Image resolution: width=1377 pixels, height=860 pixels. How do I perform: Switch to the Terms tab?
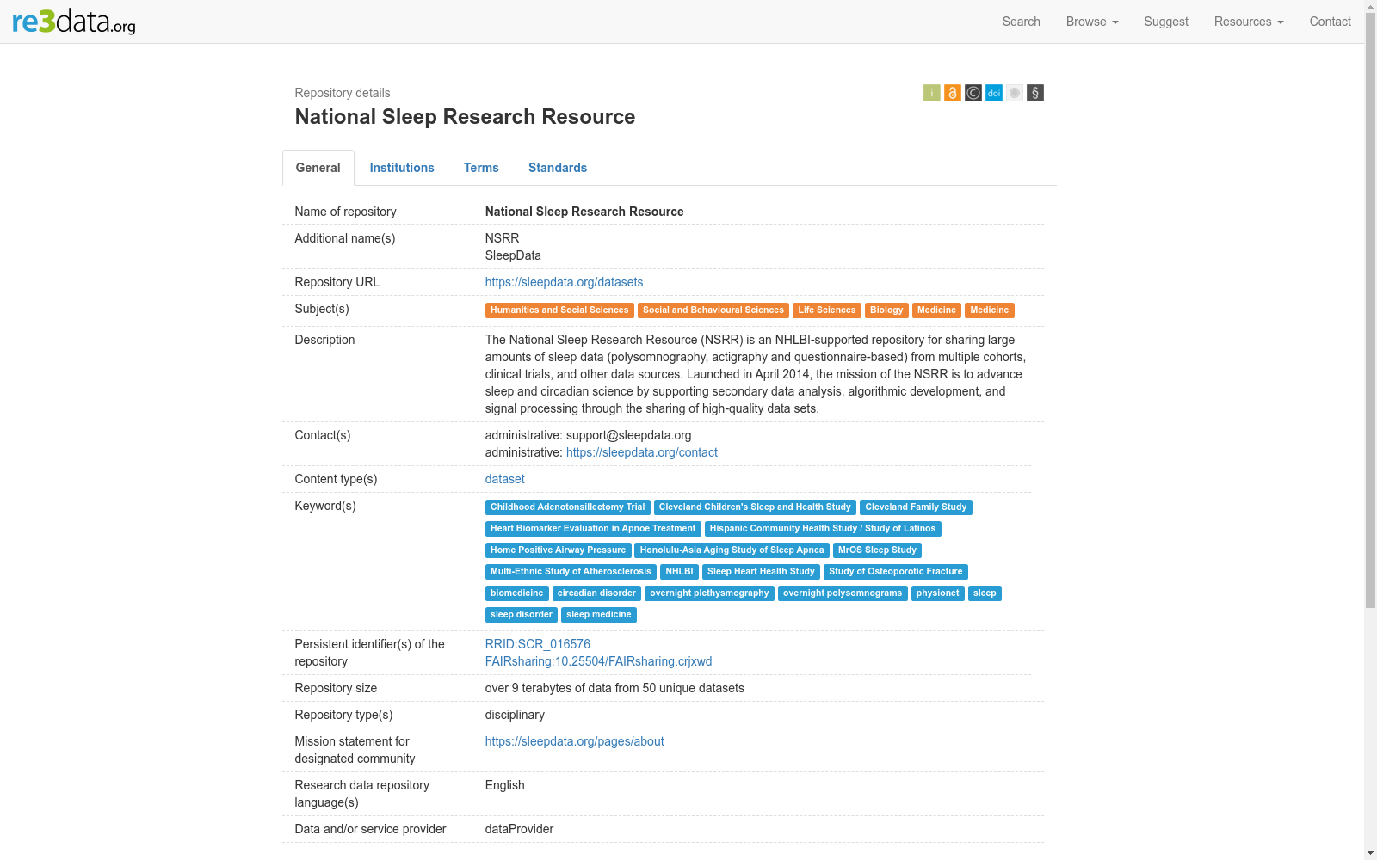tap(481, 168)
